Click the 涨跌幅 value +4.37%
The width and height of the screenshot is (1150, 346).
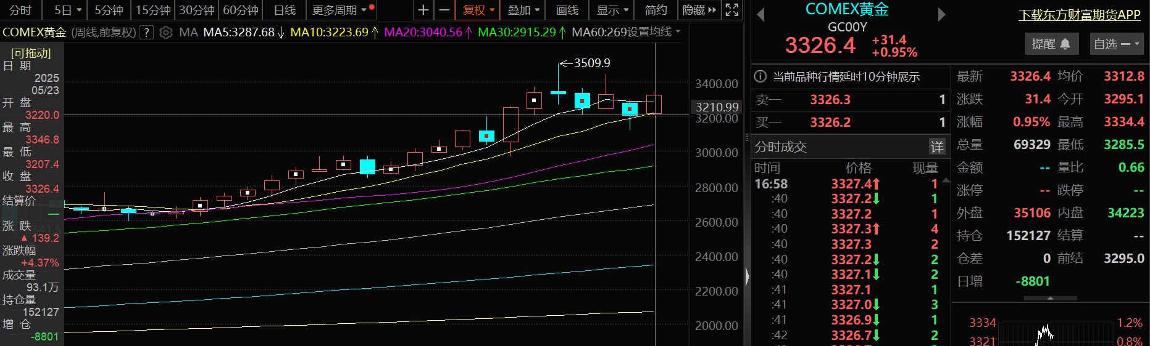pyautogui.click(x=40, y=263)
